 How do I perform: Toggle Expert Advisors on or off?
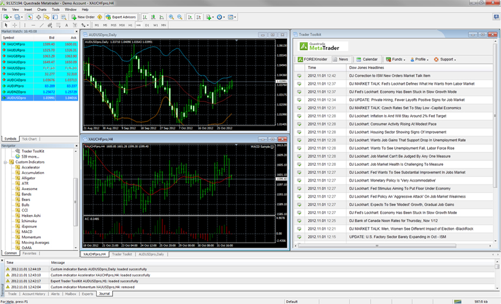(x=121, y=17)
